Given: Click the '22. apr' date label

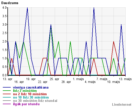Looking at the screenshot, I should [43, 82].
